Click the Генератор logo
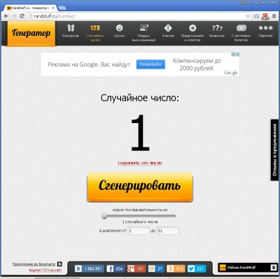 pyautogui.click(x=31, y=34)
